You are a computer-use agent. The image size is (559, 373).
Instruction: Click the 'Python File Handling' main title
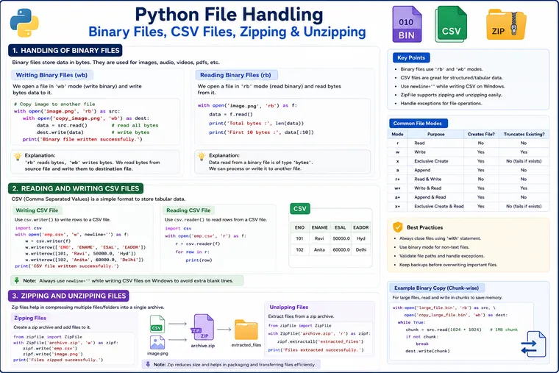[x=229, y=15]
